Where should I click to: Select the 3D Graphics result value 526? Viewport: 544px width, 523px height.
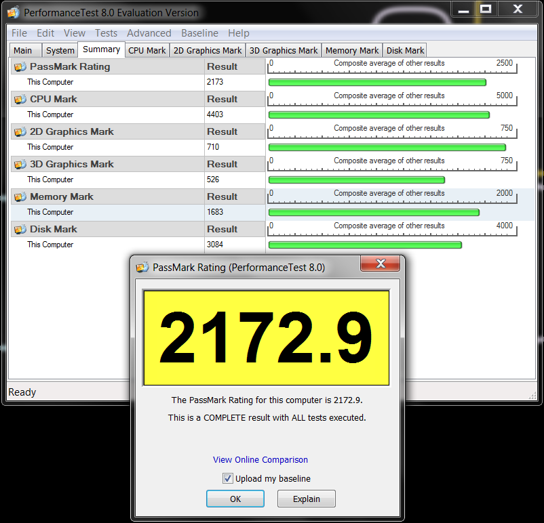click(213, 180)
